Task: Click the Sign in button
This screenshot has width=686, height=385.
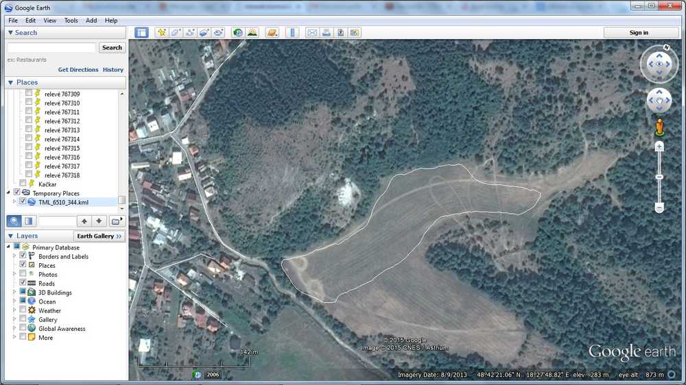Action: click(638, 32)
